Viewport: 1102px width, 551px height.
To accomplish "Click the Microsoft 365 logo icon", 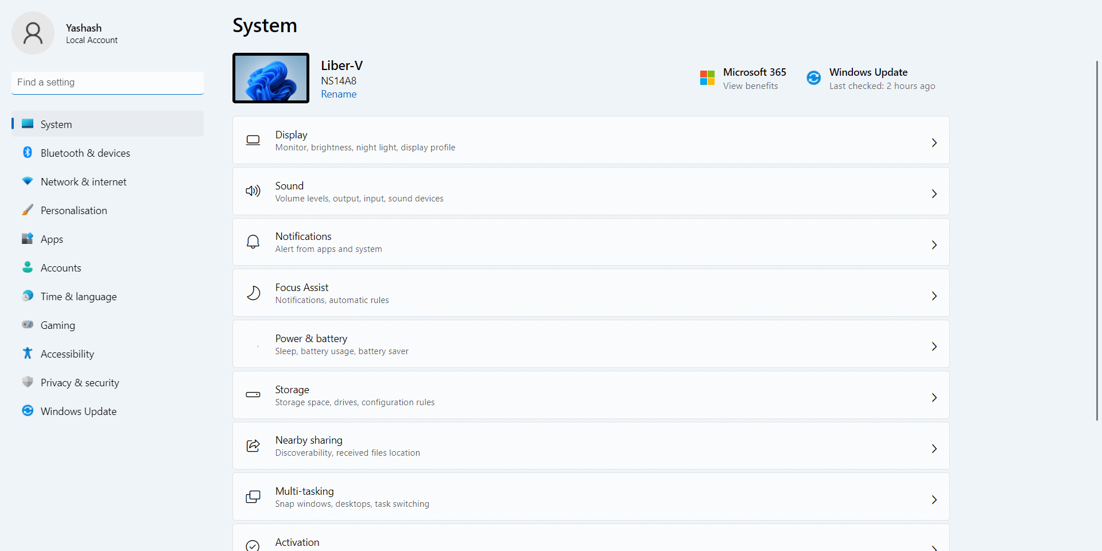I will pyautogui.click(x=707, y=77).
